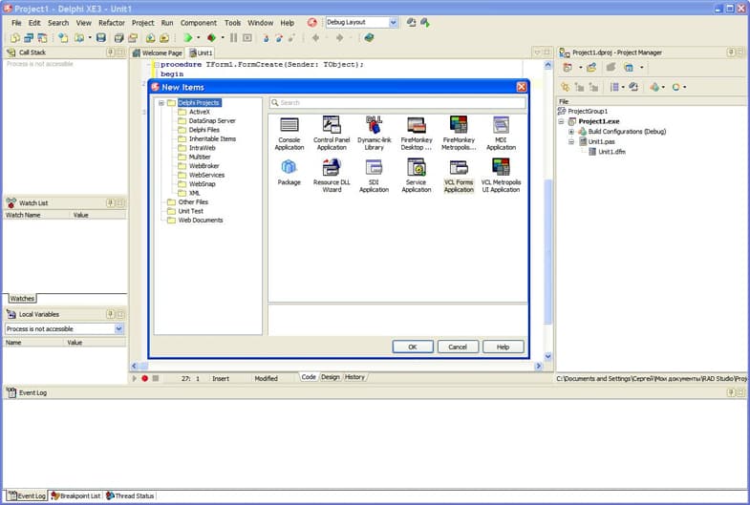The width and height of the screenshot is (750, 505).
Task: Open the Component menu
Action: [x=199, y=23]
